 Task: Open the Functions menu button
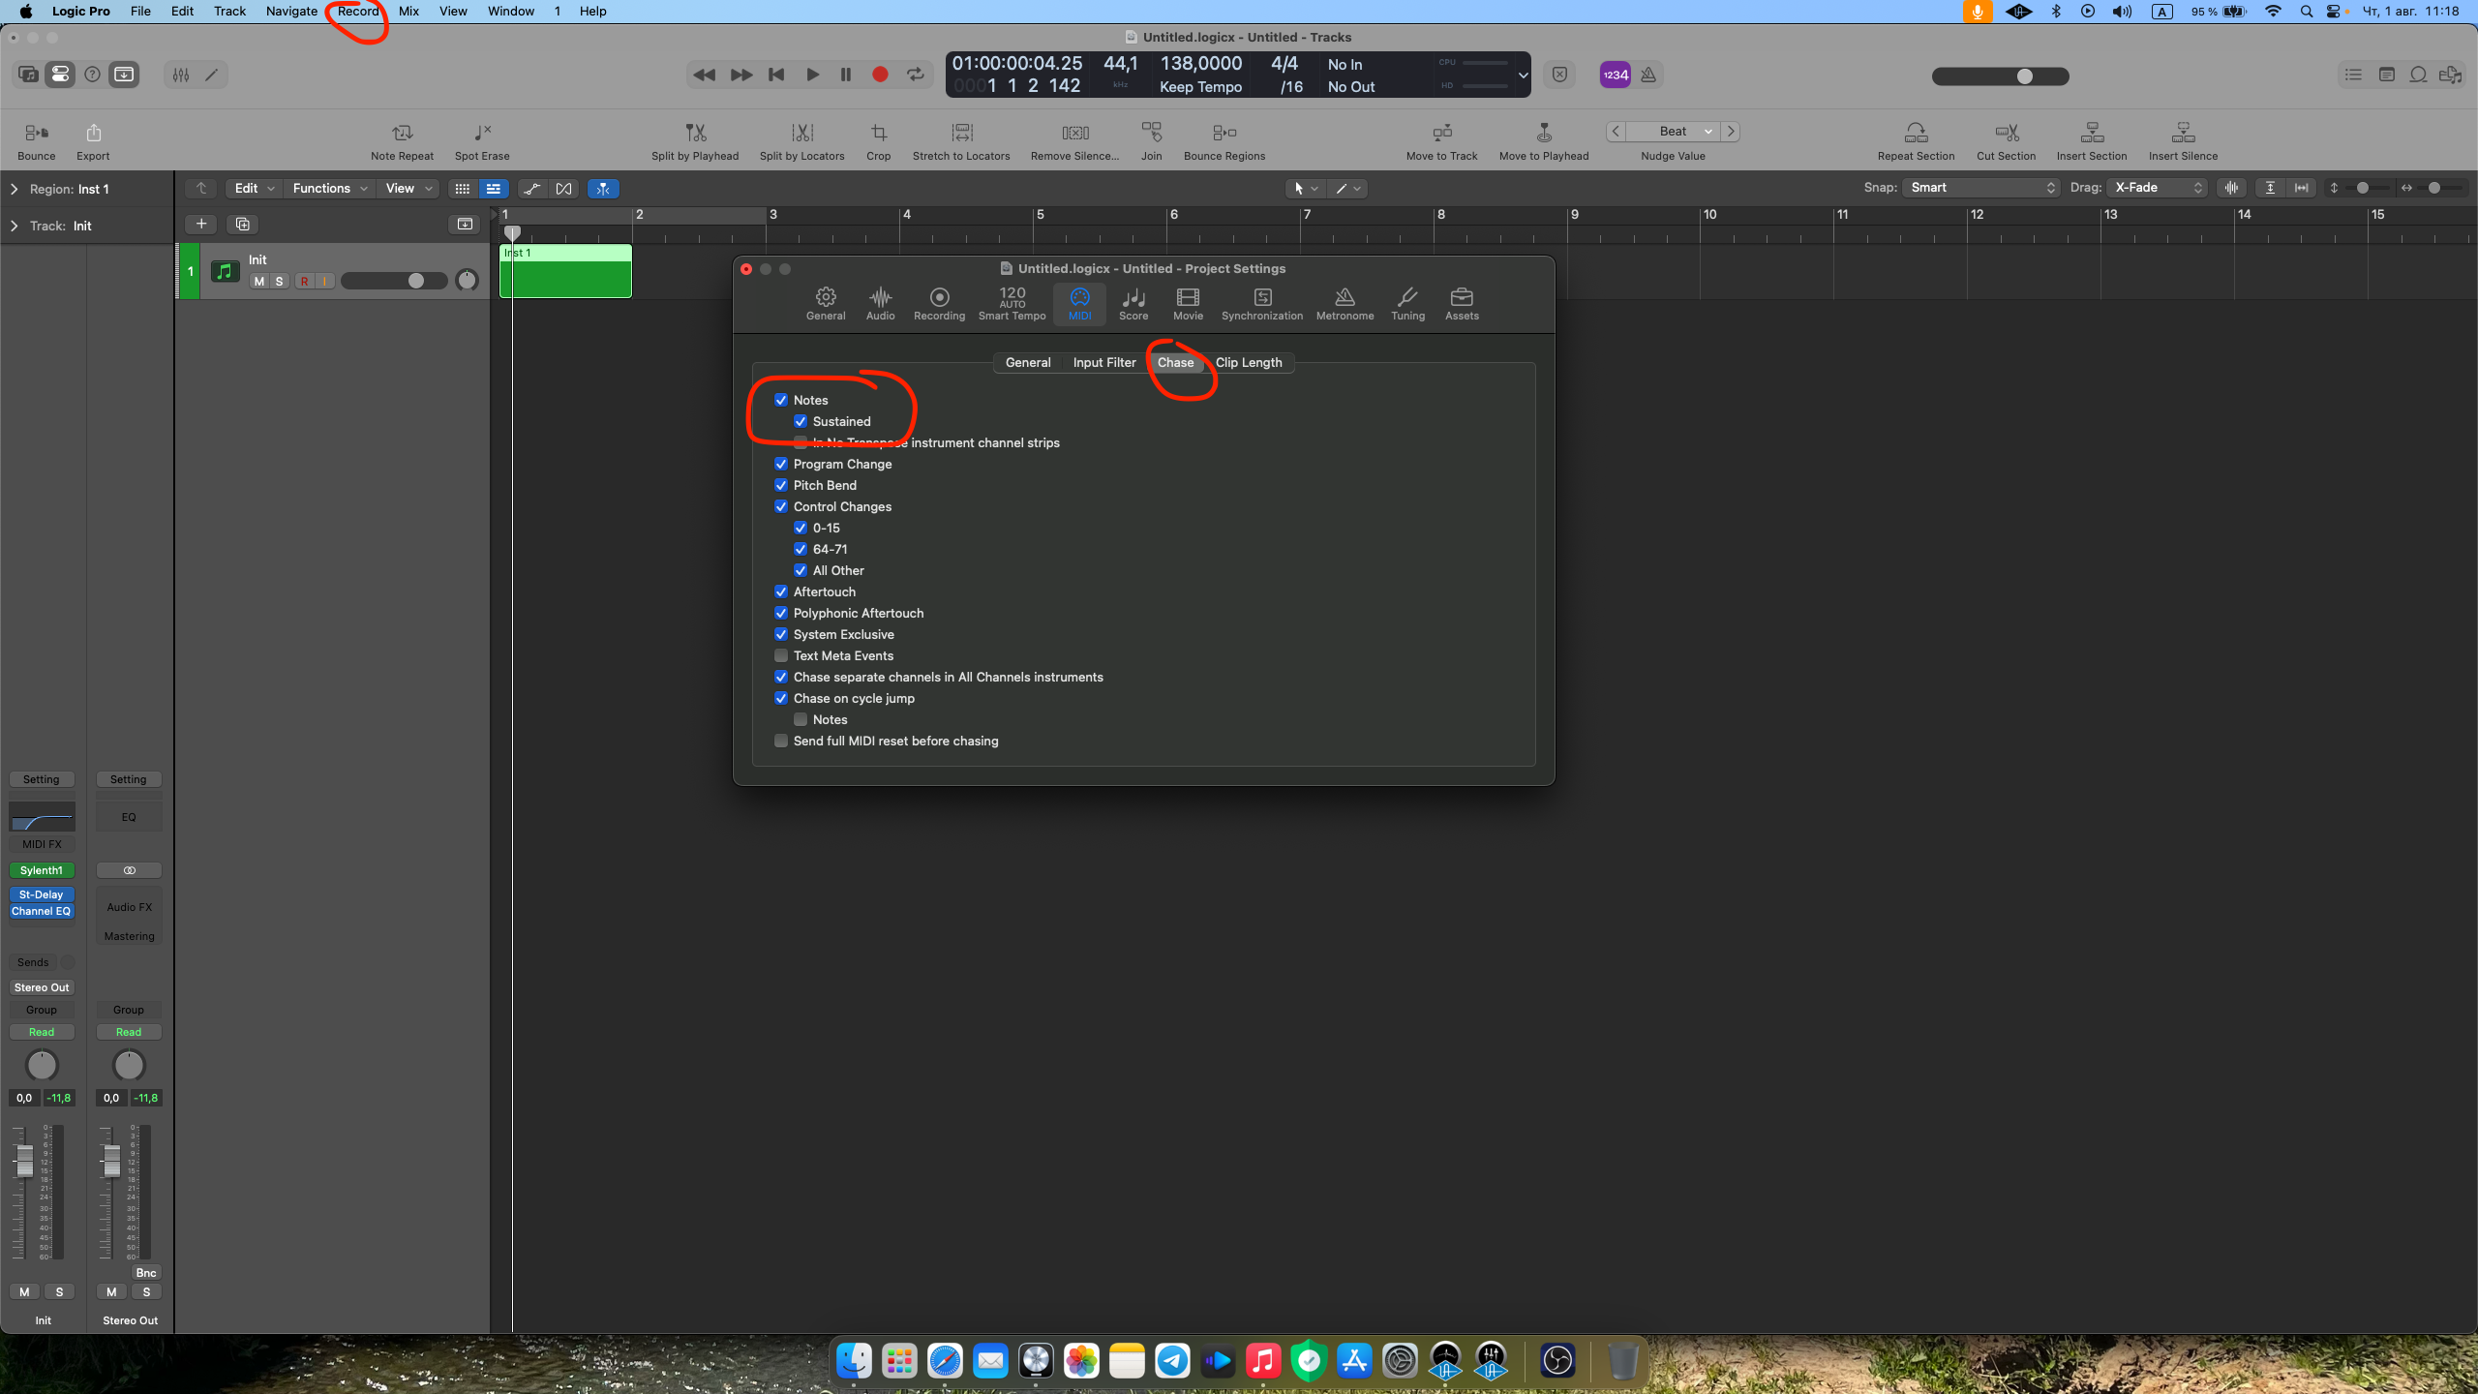click(x=329, y=189)
